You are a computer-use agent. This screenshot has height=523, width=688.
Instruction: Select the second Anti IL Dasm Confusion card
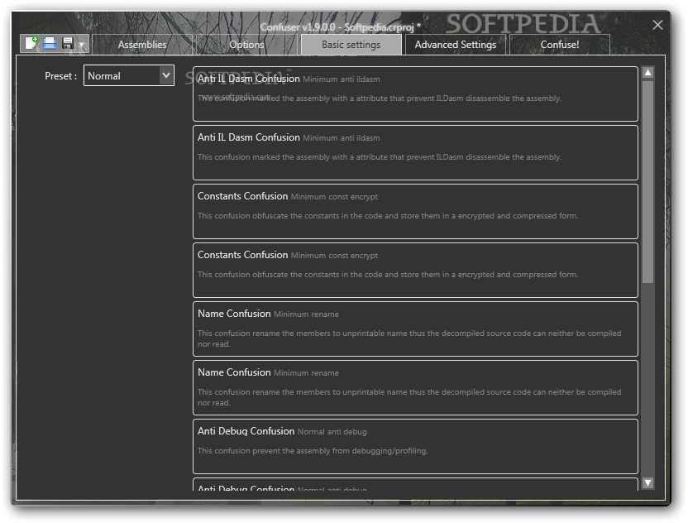click(415, 153)
